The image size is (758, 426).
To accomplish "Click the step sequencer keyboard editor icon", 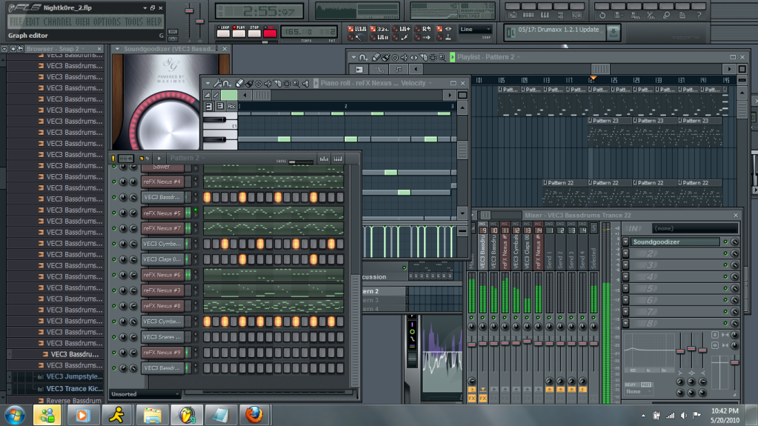I will [x=338, y=159].
